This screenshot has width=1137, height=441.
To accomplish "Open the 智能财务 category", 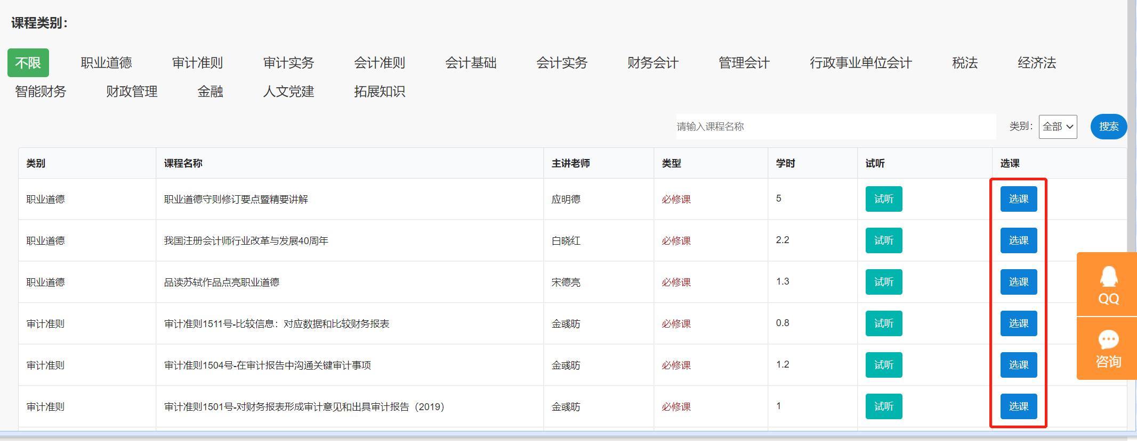I will 41,91.
